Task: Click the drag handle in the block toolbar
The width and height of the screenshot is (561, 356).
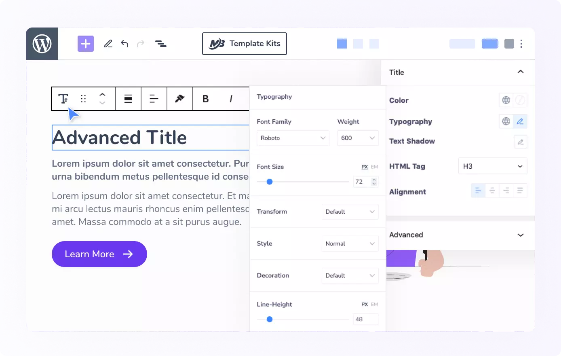Action: pyautogui.click(x=83, y=98)
